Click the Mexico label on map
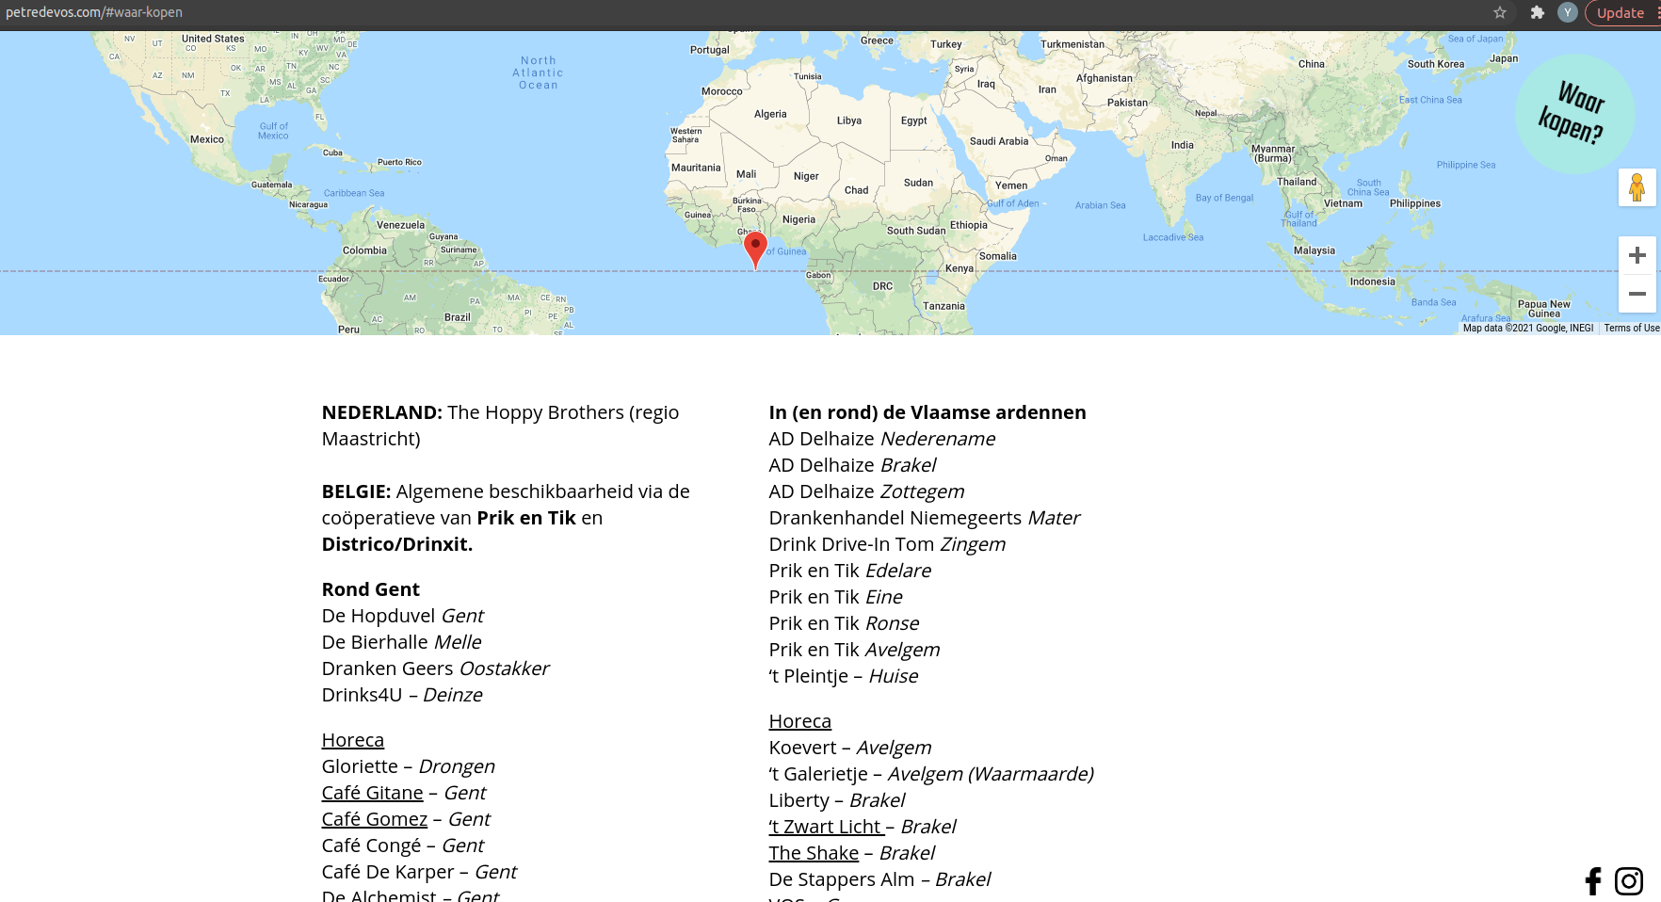 (x=207, y=139)
